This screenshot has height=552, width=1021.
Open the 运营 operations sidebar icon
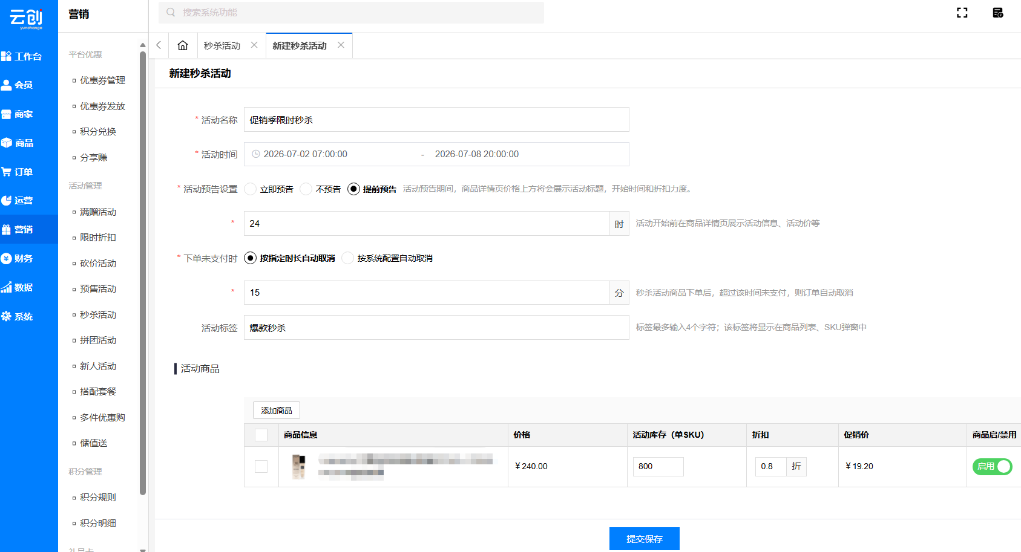pos(6,201)
